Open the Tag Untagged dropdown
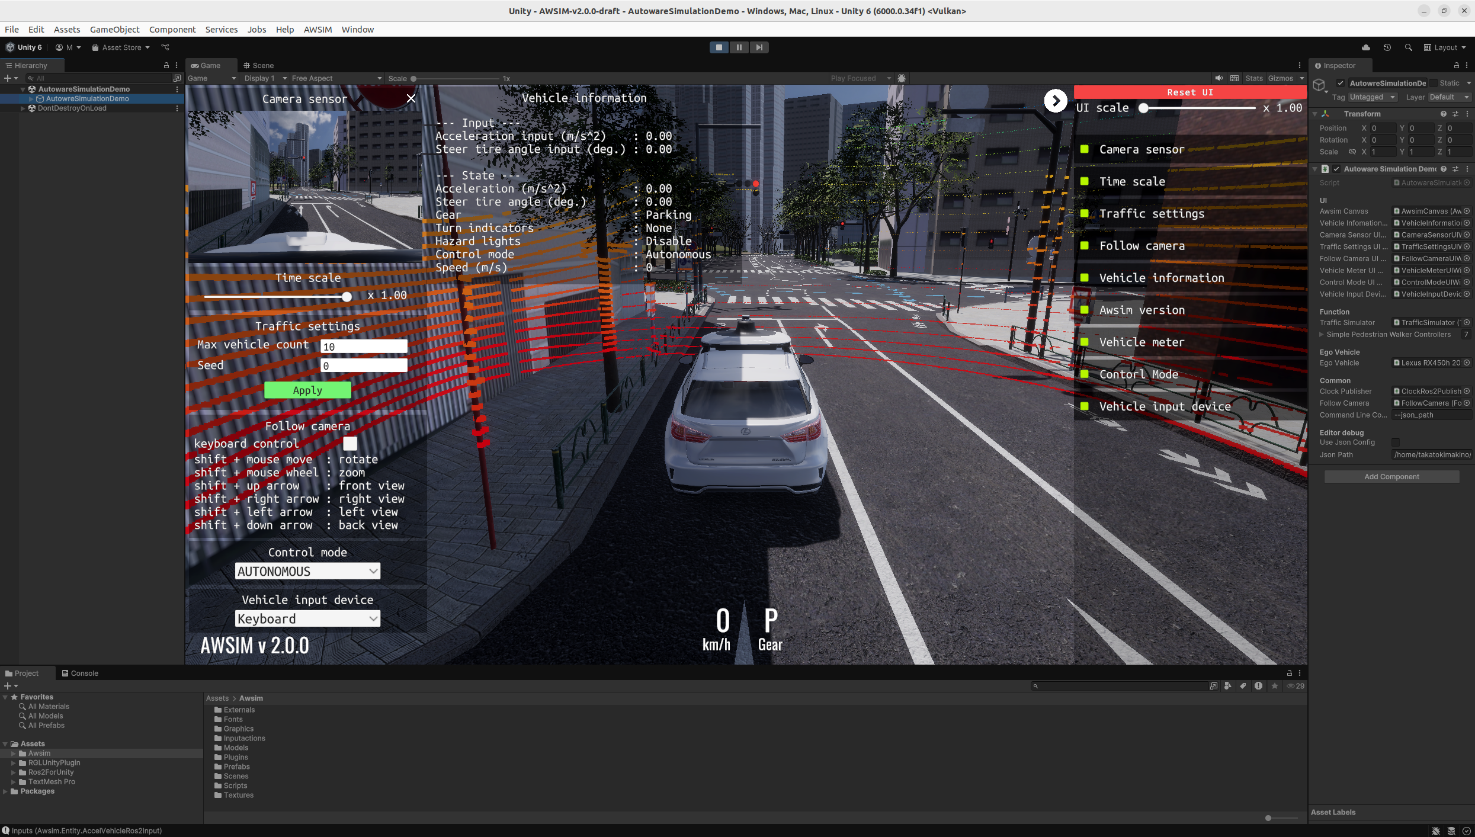 [x=1372, y=97]
